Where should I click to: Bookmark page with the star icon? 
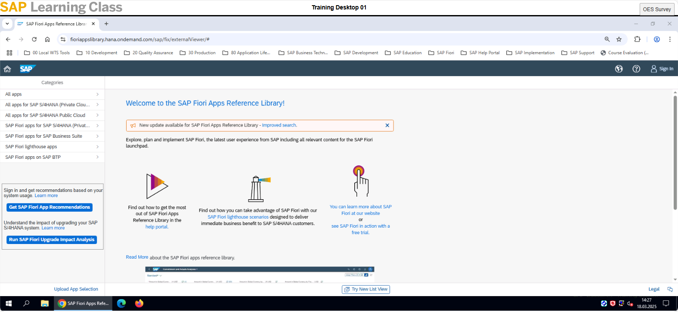(619, 39)
